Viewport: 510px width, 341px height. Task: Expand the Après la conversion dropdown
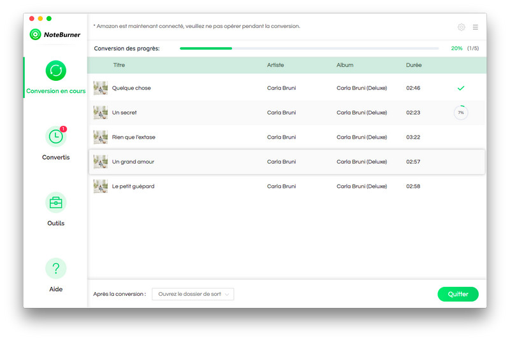(193, 294)
